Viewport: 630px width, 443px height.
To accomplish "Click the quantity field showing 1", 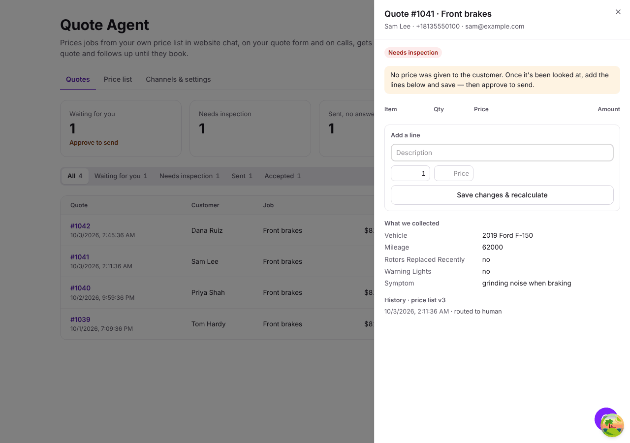I will coord(410,173).
